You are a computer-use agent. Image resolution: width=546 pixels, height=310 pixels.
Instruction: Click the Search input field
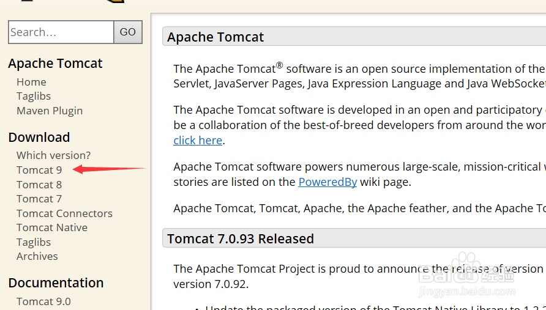[x=61, y=32]
